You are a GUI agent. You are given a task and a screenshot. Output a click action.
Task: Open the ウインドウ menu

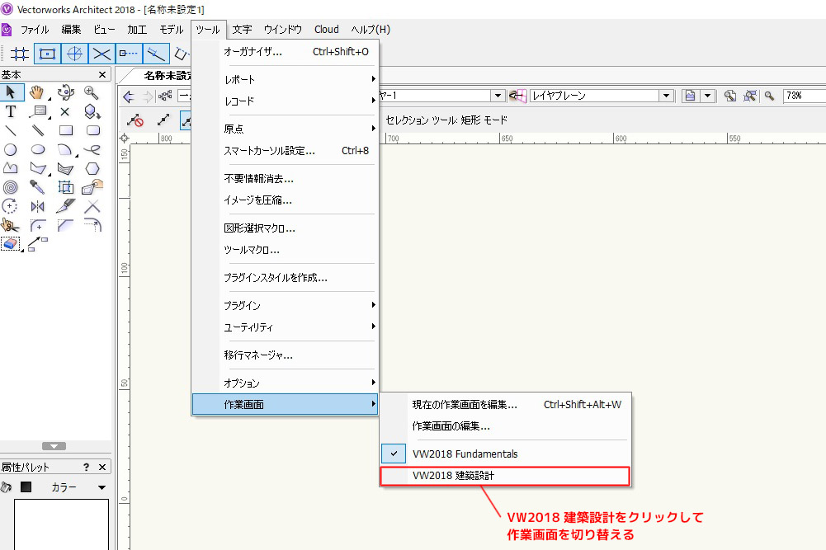click(283, 30)
